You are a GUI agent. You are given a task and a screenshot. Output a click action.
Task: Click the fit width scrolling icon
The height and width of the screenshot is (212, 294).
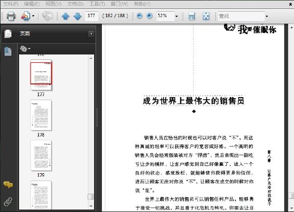pos(192,16)
